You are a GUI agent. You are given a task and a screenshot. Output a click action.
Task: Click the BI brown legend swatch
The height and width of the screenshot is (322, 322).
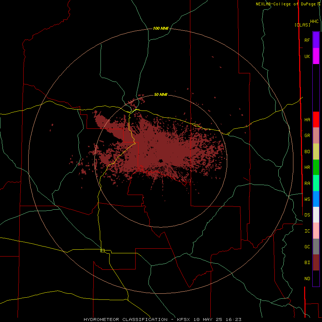(316, 263)
